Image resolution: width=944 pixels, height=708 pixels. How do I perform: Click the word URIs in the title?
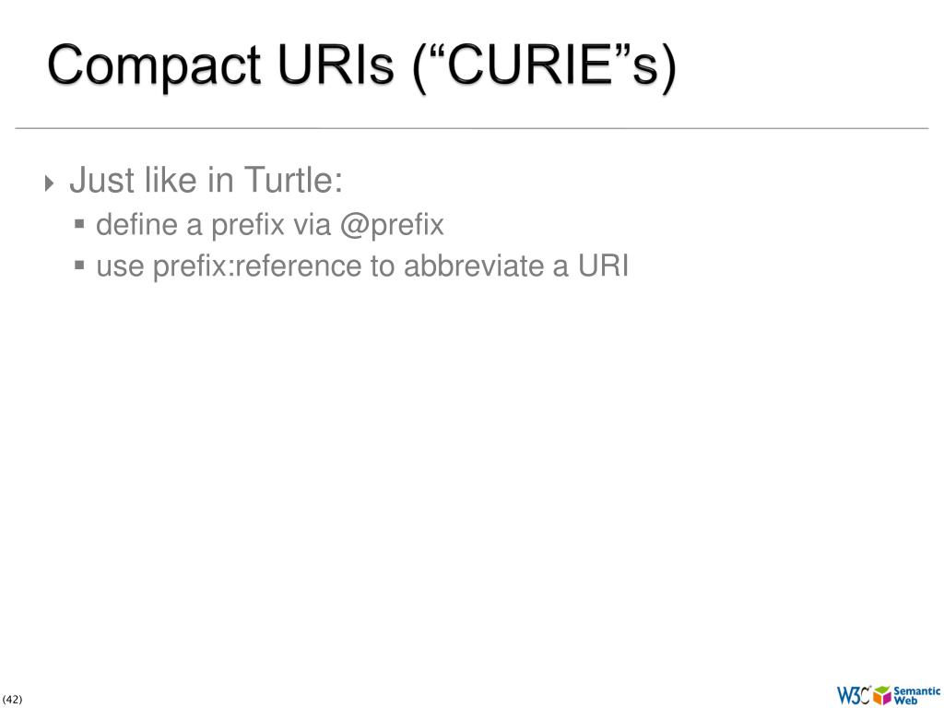pyautogui.click(x=336, y=64)
